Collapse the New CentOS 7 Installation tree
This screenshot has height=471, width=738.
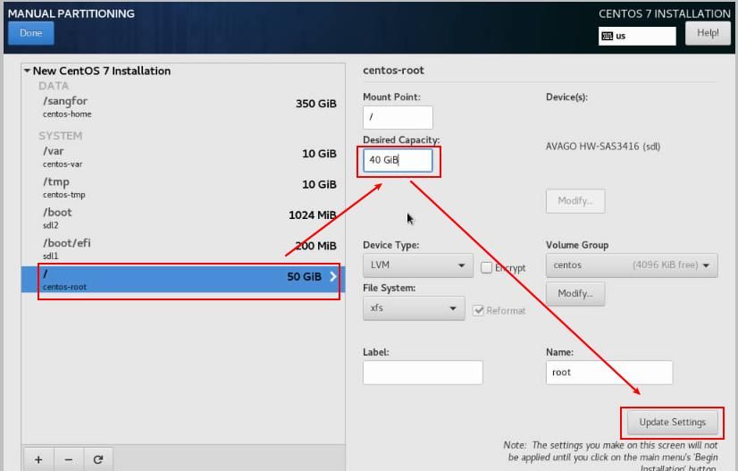tap(28, 71)
